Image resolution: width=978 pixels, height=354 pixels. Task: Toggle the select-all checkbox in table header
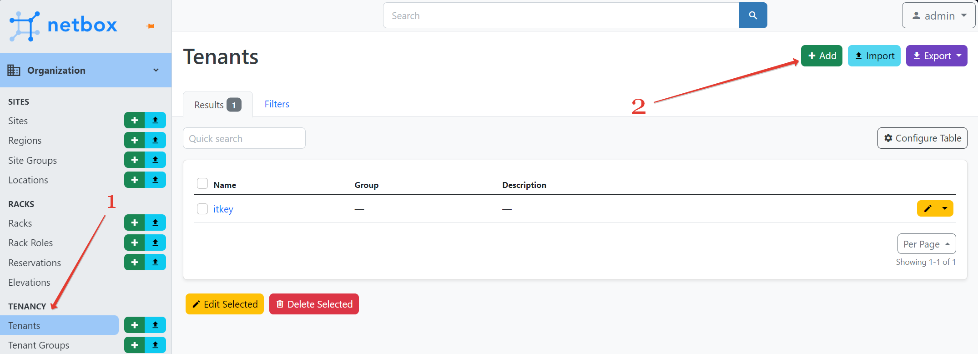[x=202, y=183]
